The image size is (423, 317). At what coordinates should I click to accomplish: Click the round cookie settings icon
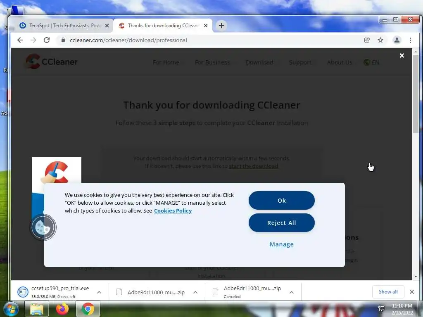43,227
